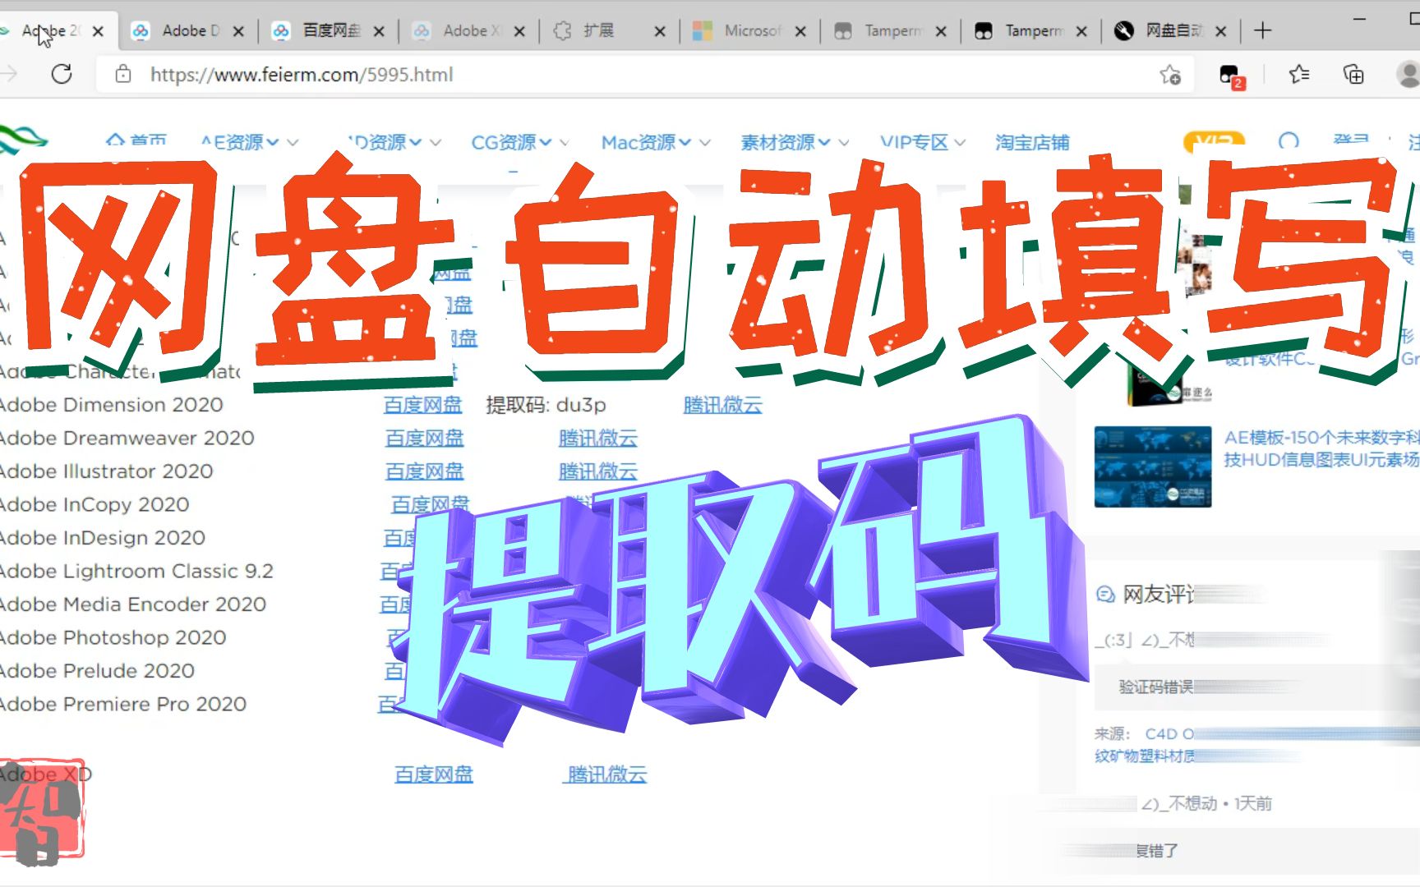1420x887 pixels.
Task: Click the 'Adobe Premiere Pro 2020' text
Action: 123,704
